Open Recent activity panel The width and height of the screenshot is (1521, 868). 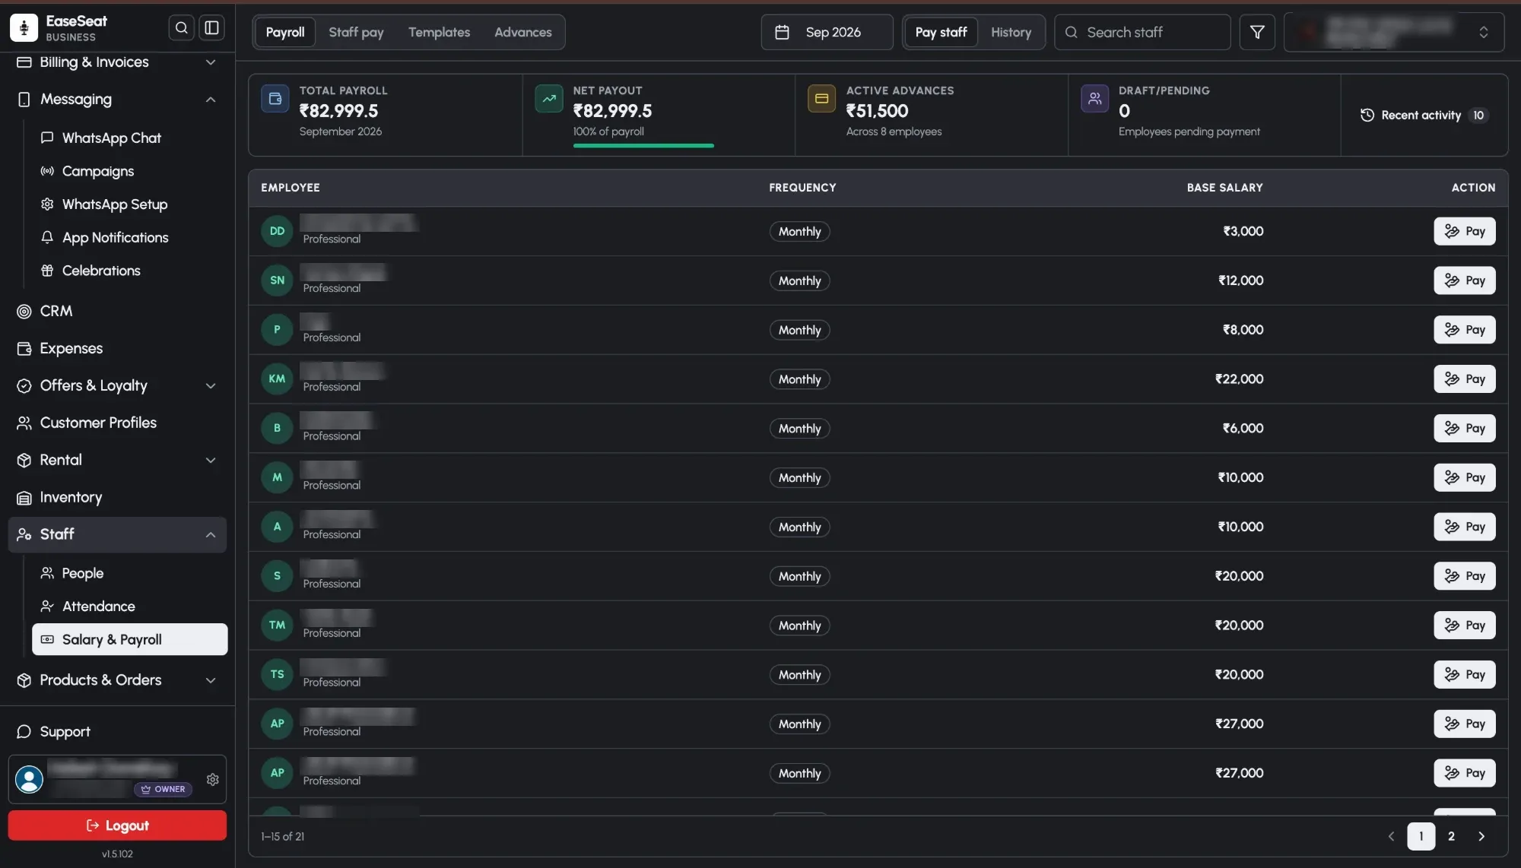click(x=1424, y=116)
